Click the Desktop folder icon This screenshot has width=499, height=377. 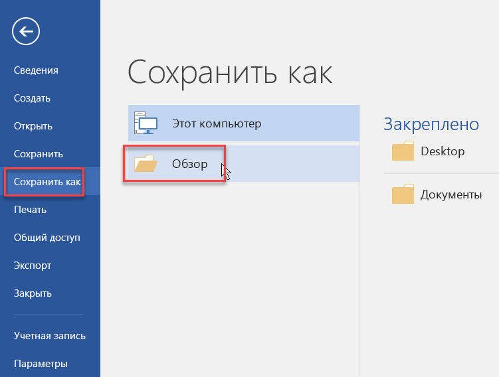tap(403, 151)
